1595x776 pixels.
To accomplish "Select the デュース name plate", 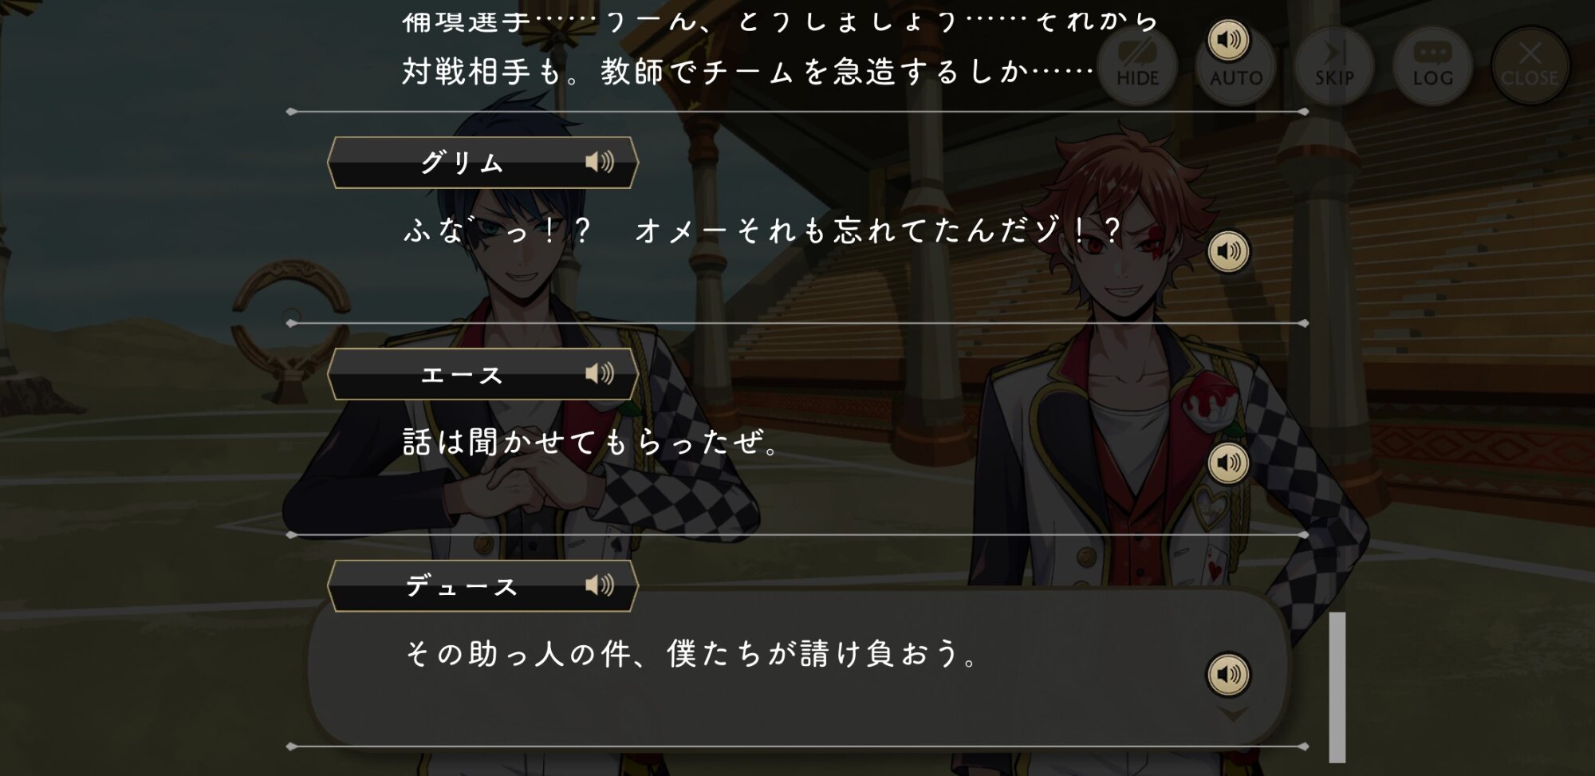I will [x=482, y=585].
